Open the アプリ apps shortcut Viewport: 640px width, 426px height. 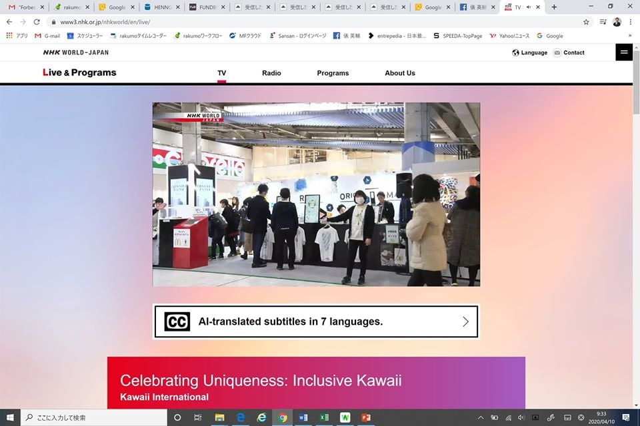(17, 36)
